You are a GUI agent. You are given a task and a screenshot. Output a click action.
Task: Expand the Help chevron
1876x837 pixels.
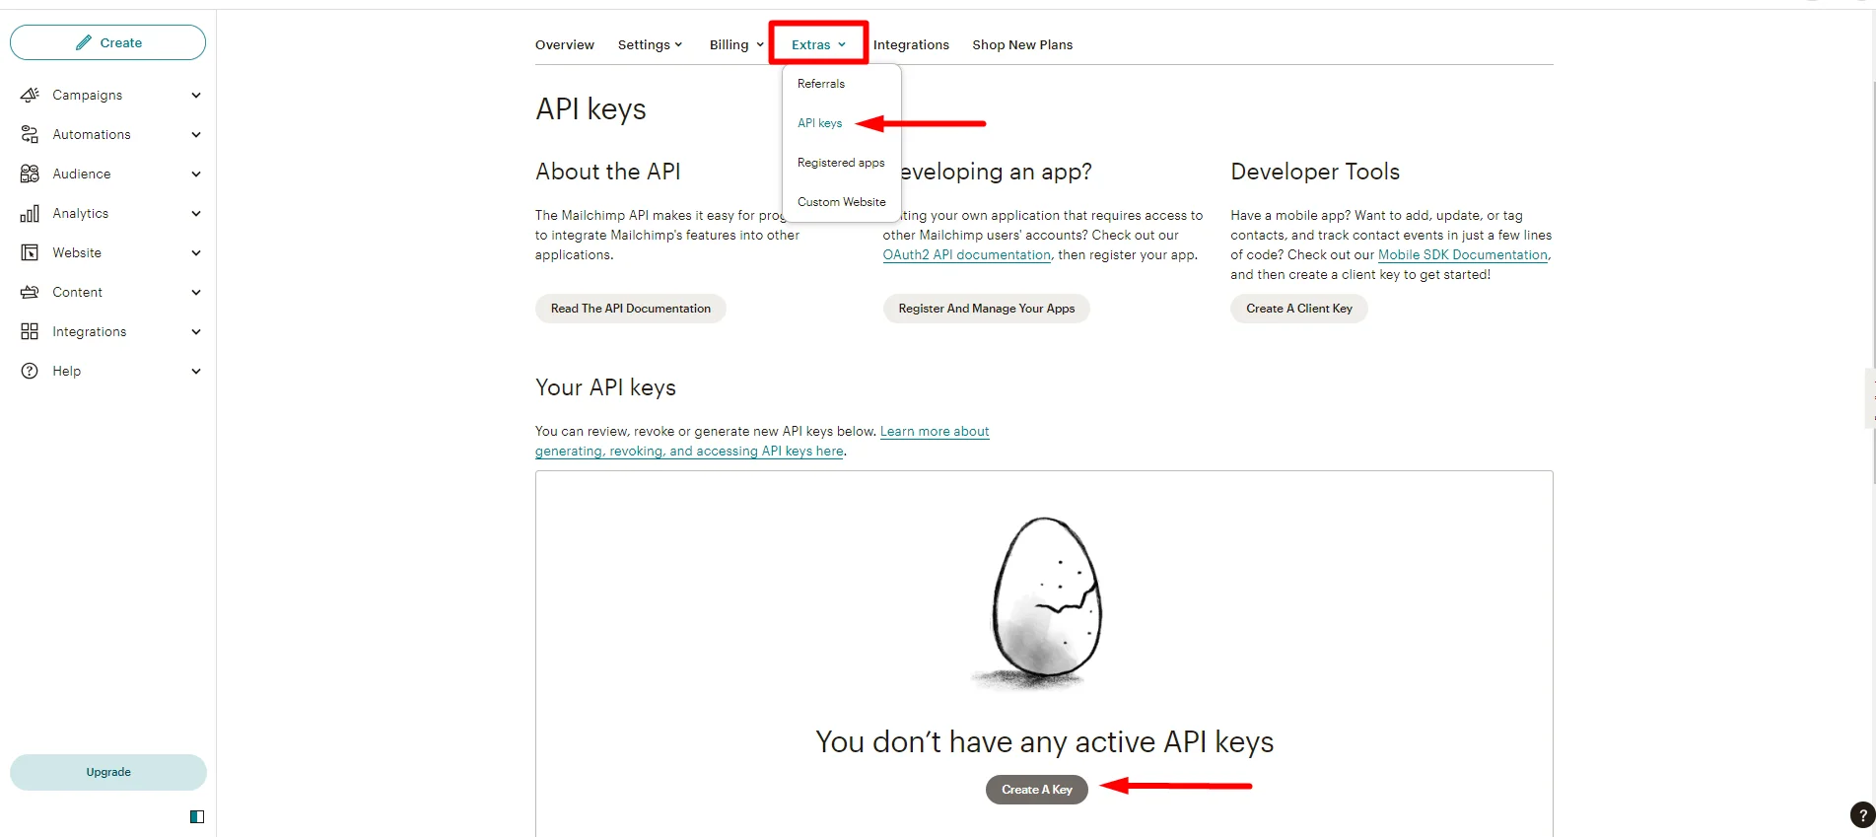pyautogui.click(x=196, y=371)
